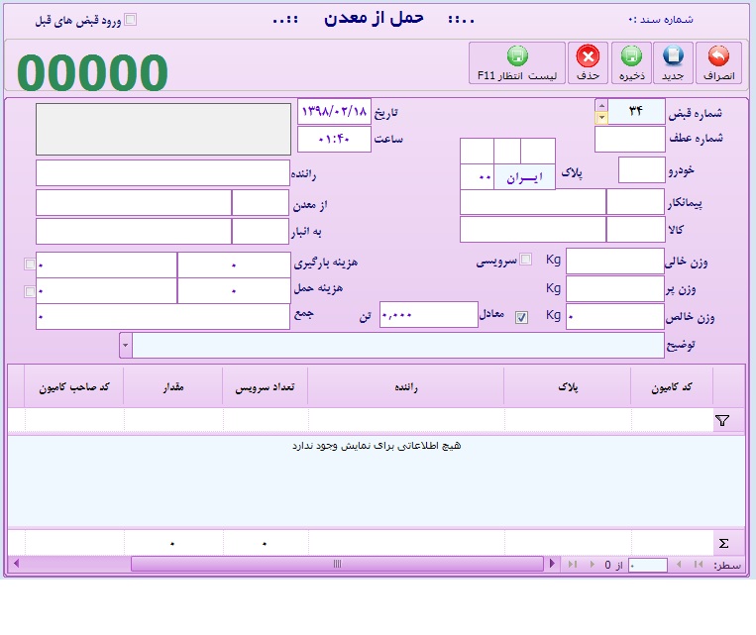Go to last record in navigator
Viewport: 756px width, 635px height.
tap(573, 564)
